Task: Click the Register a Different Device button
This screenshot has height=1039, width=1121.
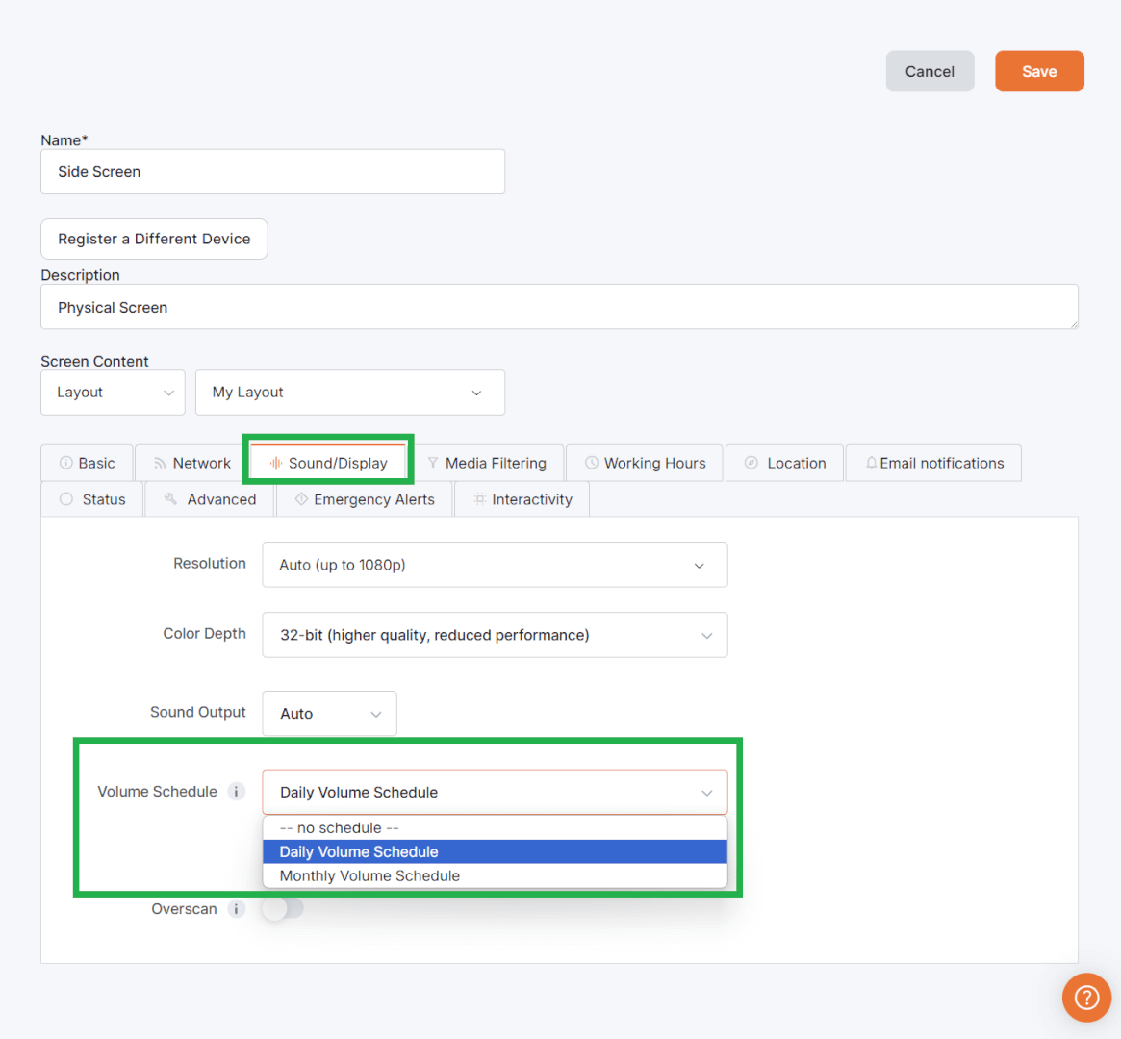Action: coord(154,239)
